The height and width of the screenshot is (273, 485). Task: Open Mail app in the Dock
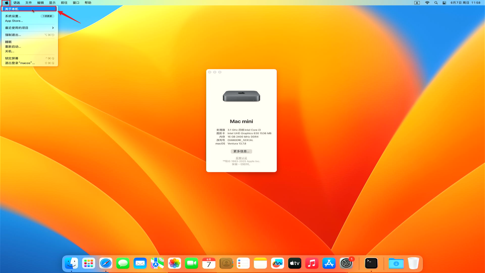(140, 263)
